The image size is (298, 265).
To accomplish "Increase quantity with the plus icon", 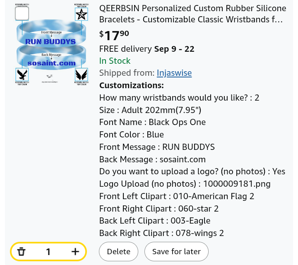I will tap(75, 251).
